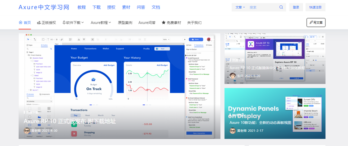
Task: Open the 问答 top navigation link
Action: tap(141, 7)
